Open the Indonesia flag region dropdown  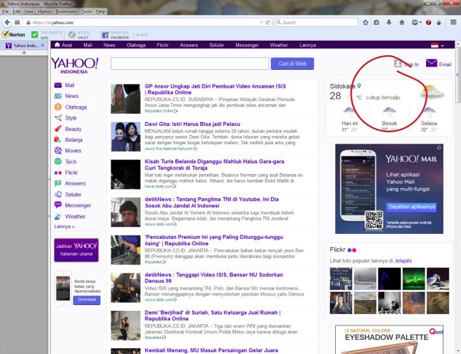pos(437,45)
